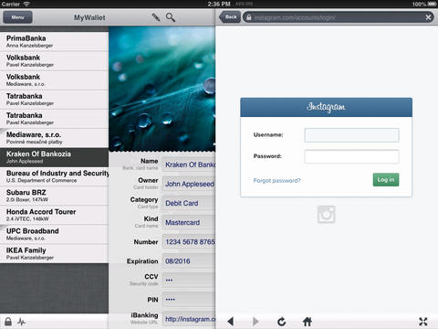This screenshot has width=438, height=329.
Task: Click the masked CCV field
Action: 189,280
